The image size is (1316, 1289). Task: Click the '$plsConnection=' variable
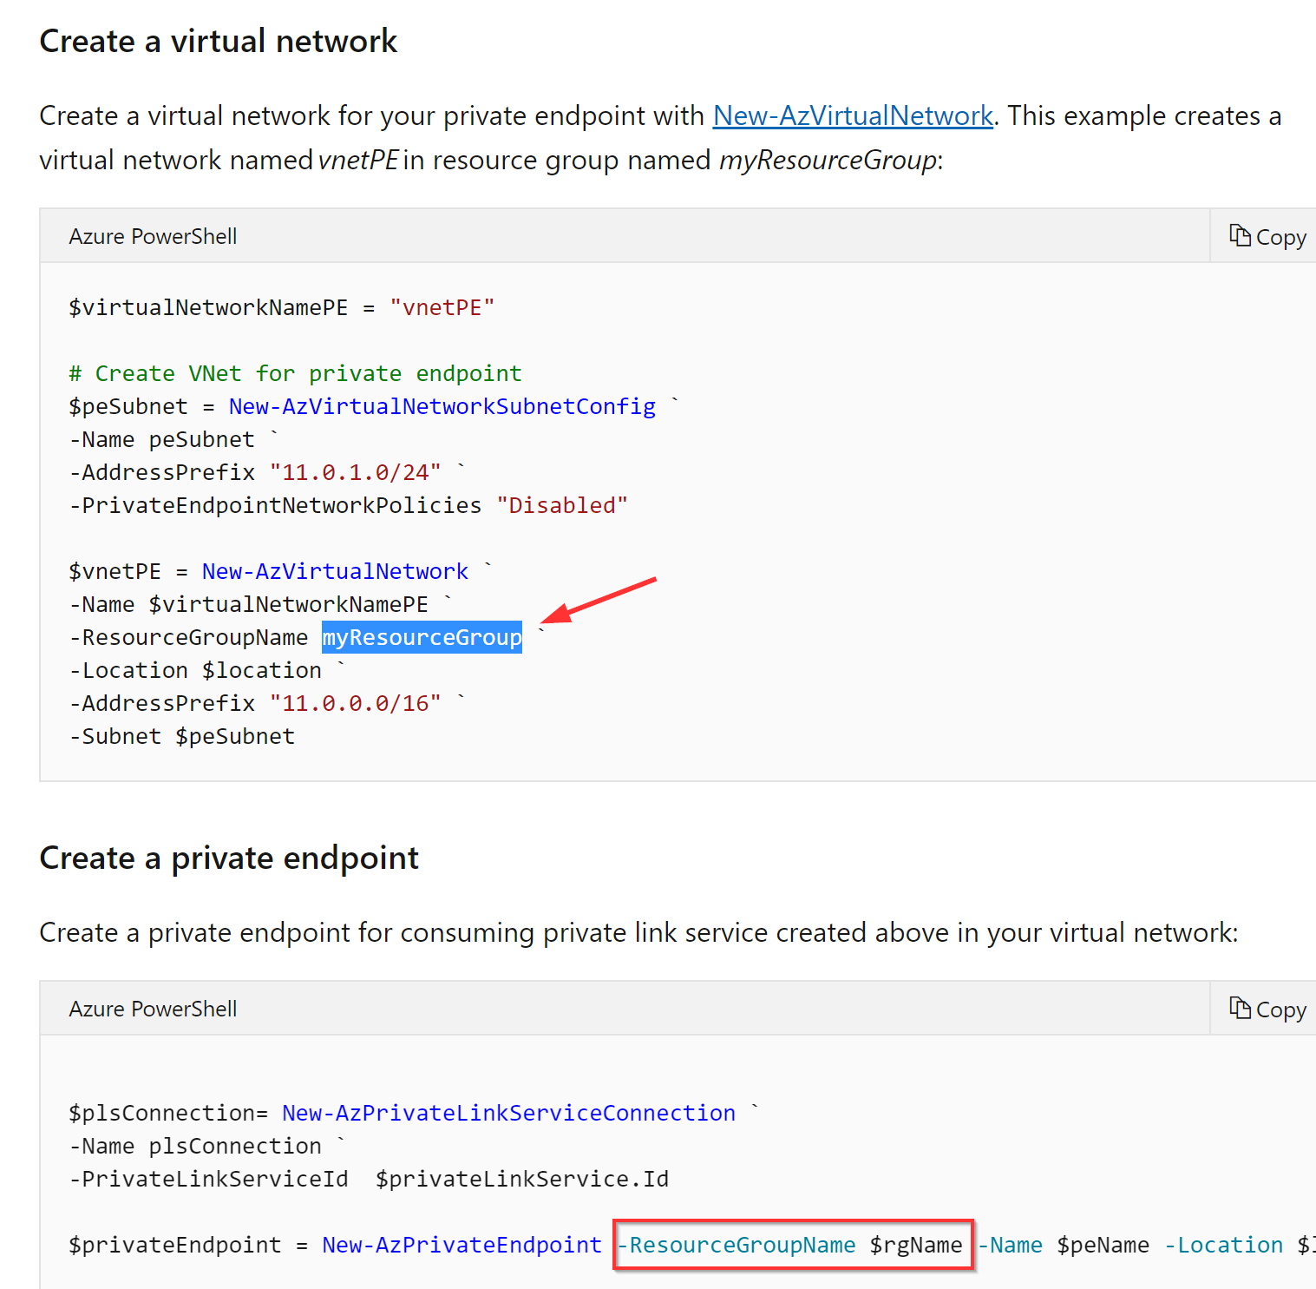[x=168, y=1113]
